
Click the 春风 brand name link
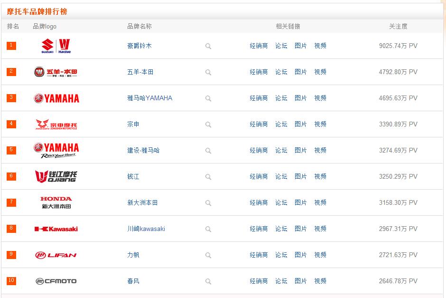(x=133, y=281)
